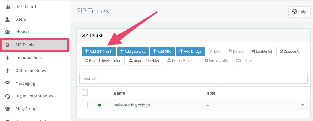The height and width of the screenshot is (121, 313).
Task: Click Enable All button
Action: pyautogui.click(x=261, y=51)
